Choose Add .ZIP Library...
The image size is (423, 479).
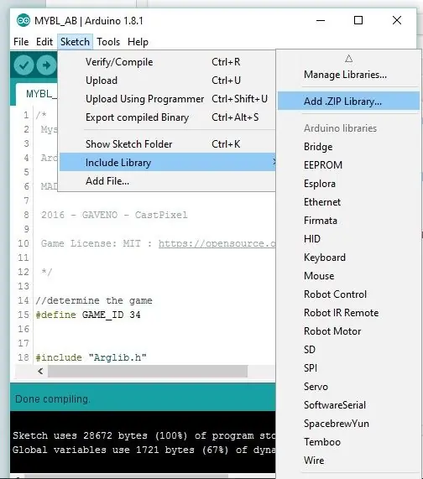point(348,102)
